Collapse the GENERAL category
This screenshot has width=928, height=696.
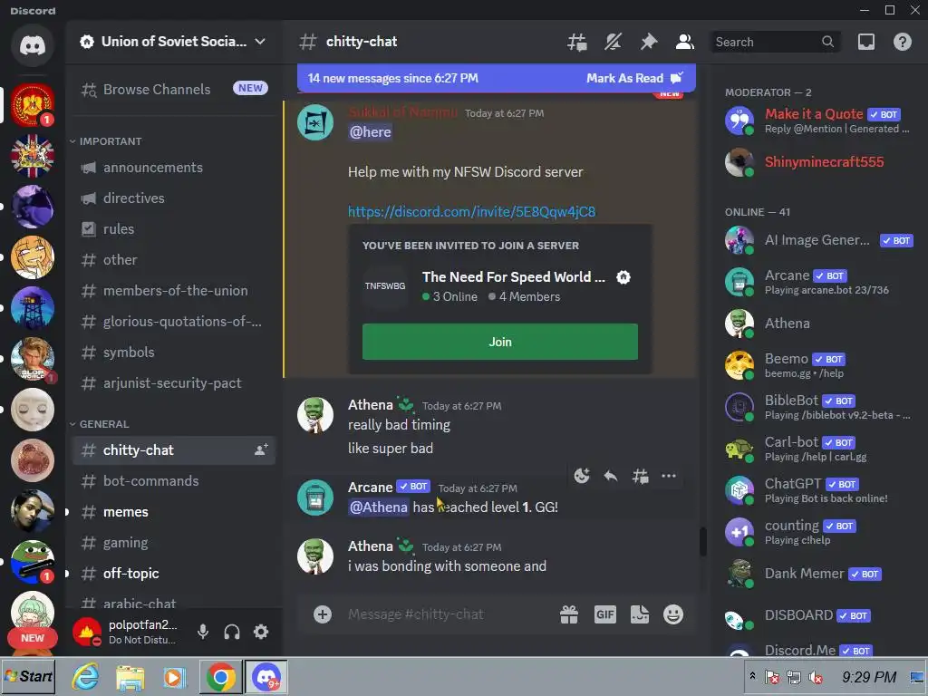pyautogui.click(x=99, y=424)
